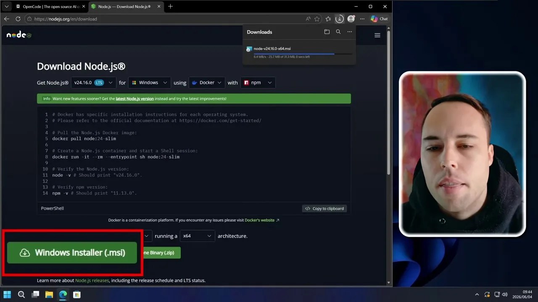538x302 pixels.
Task: Open a new browser tab
Action: point(170,7)
